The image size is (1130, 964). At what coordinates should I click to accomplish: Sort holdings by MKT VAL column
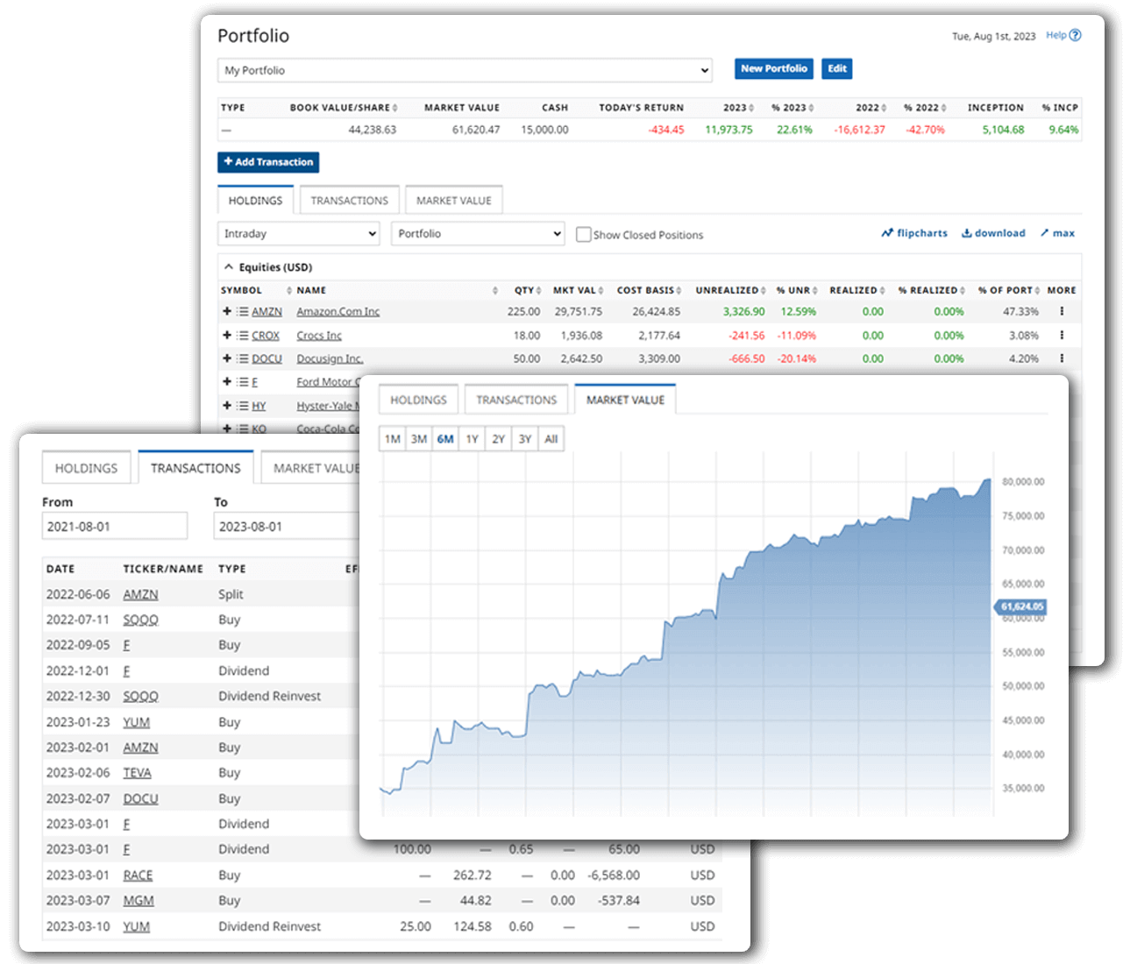[576, 289]
